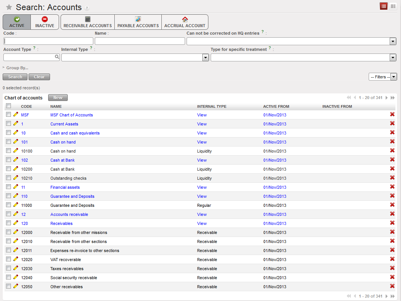Select the Receivable Accounts filter
The width and height of the screenshot is (401, 301).
click(x=88, y=22)
